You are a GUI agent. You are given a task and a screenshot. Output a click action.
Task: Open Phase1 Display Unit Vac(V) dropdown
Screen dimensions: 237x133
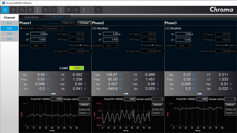tap(84, 113)
